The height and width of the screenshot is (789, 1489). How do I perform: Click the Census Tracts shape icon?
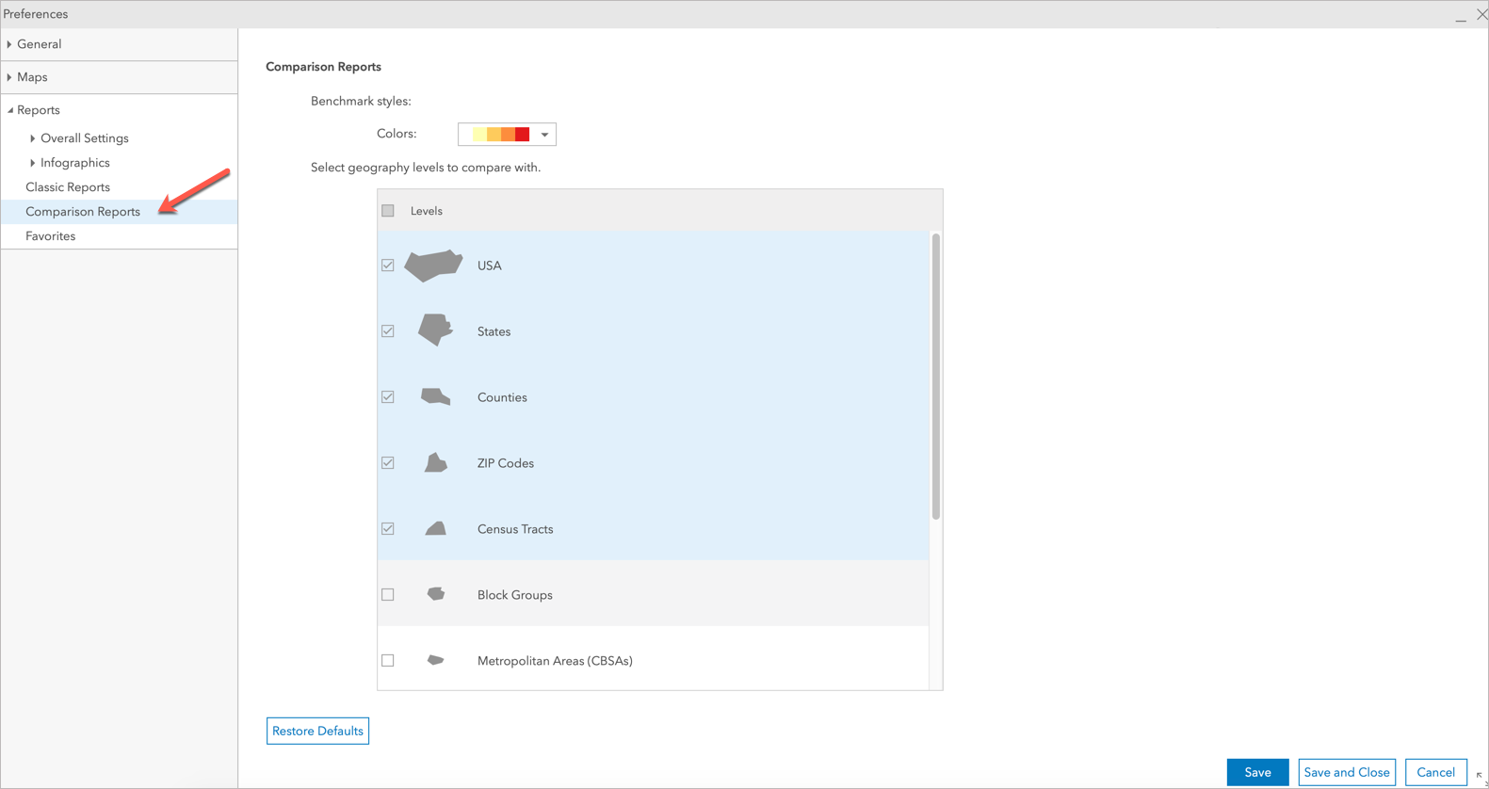[435, 529]
